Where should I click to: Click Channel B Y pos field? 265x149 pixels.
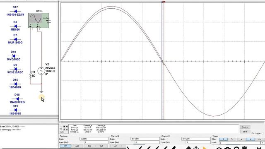198,142
